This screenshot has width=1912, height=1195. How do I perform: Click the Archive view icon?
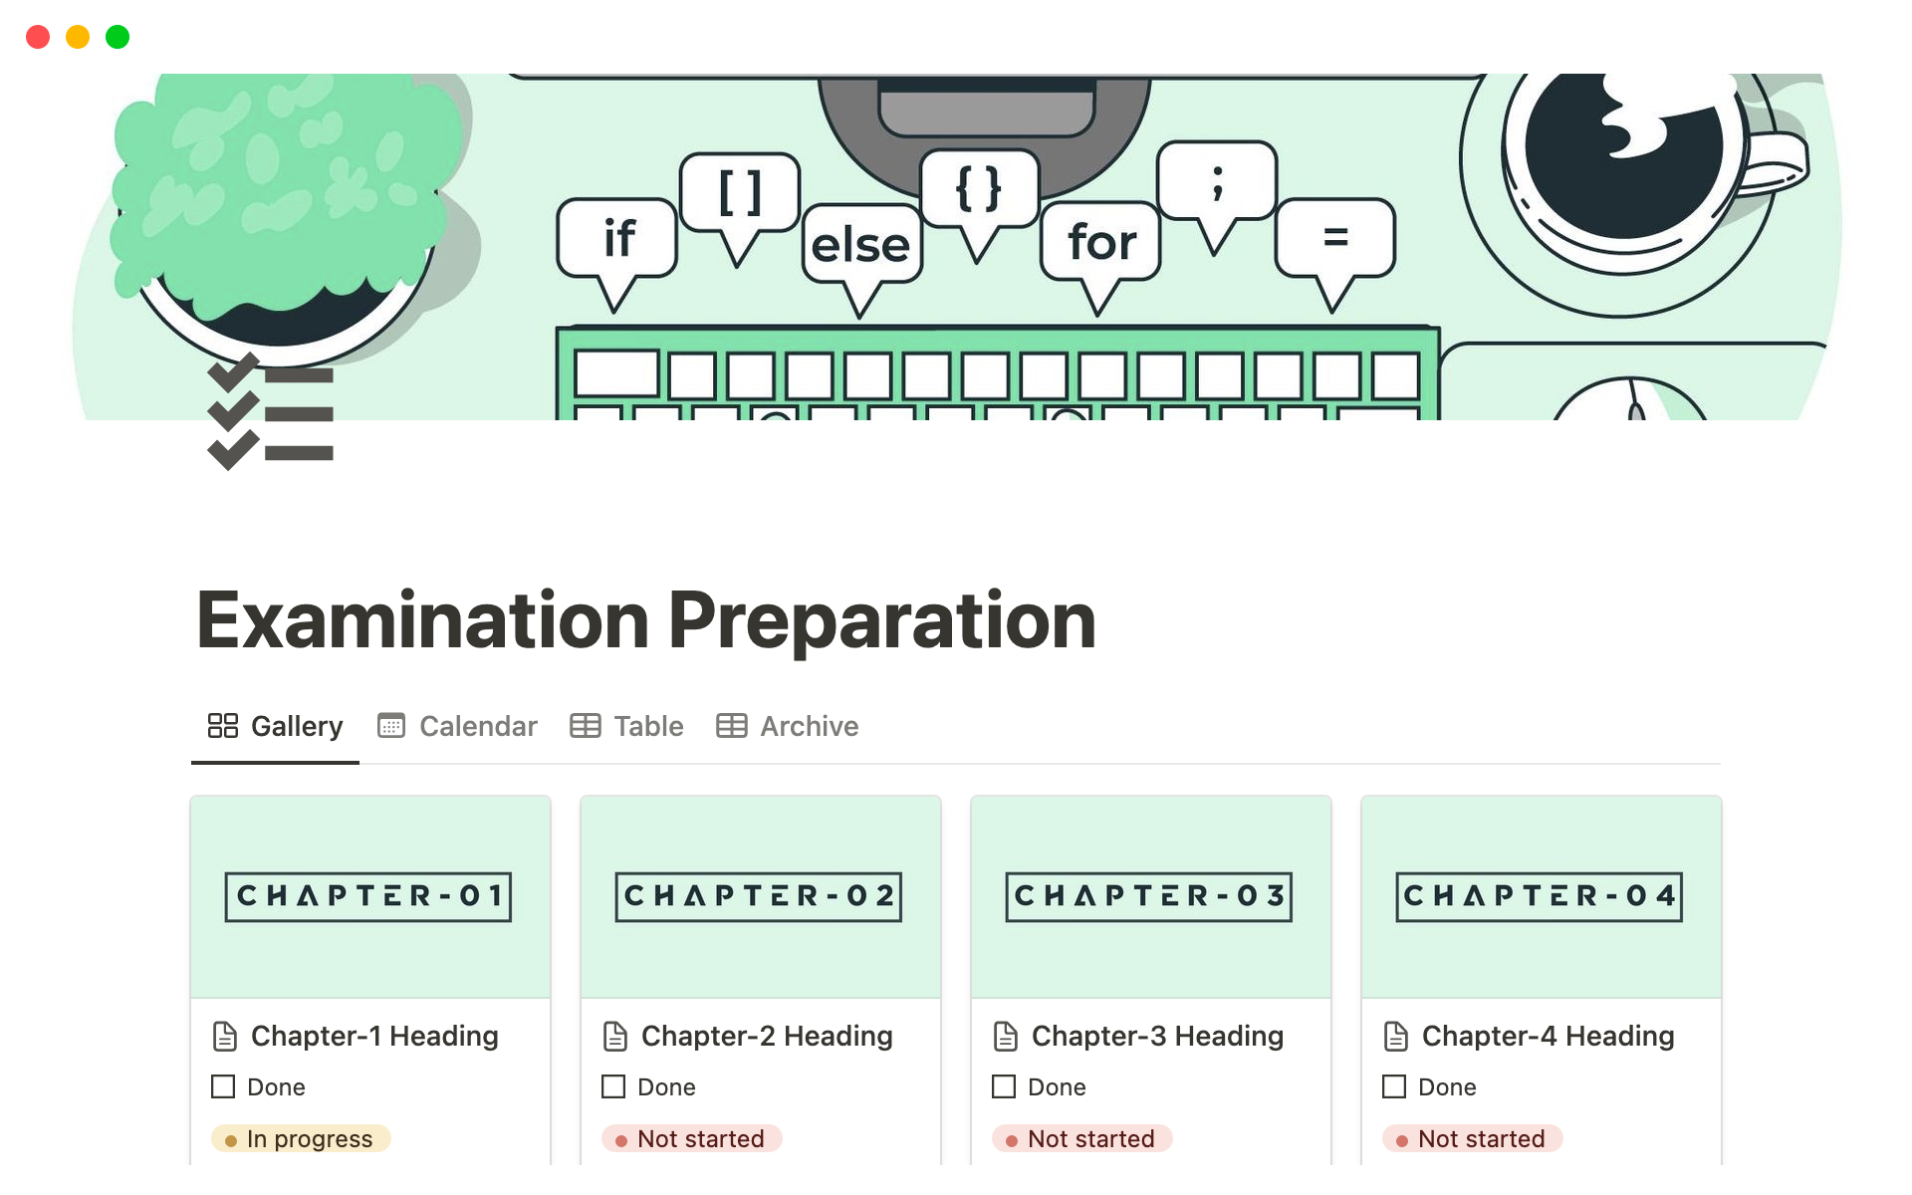pyautogui.click(x=730, y=726)
